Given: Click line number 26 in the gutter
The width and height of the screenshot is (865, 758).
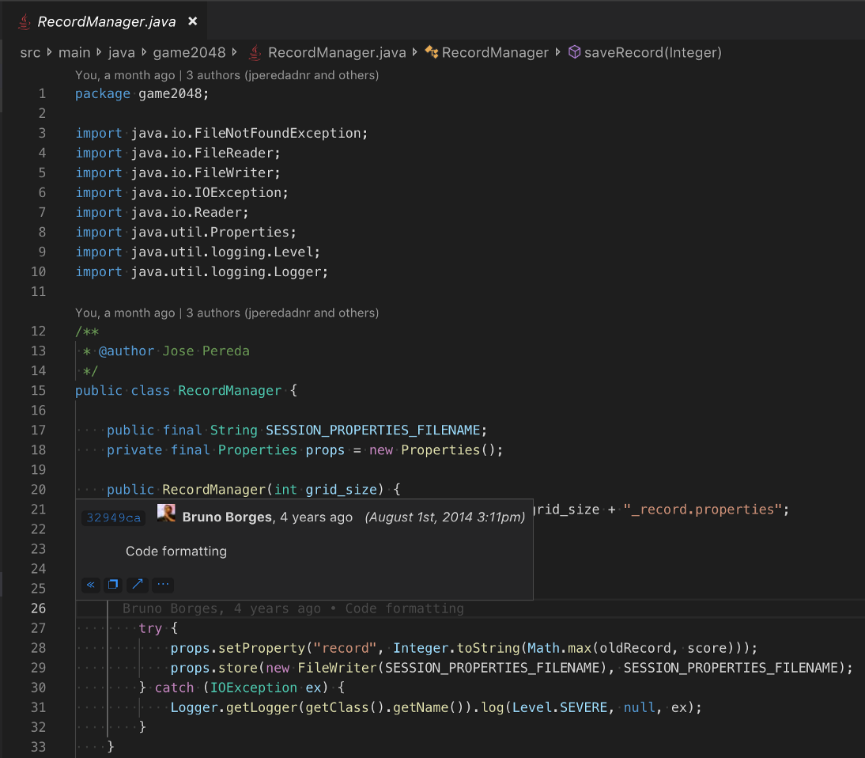Looking at the screenshot, I should [38, 608].
